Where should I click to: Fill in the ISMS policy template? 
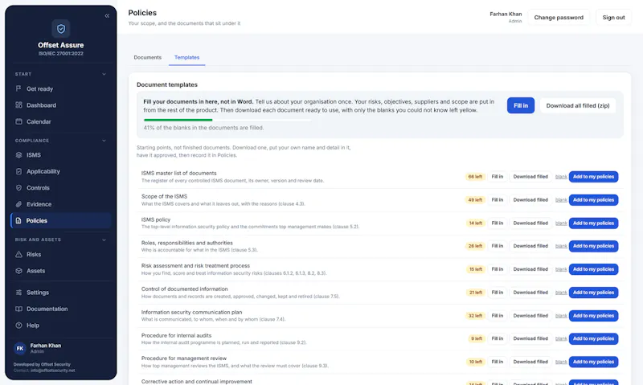point(497,223)
